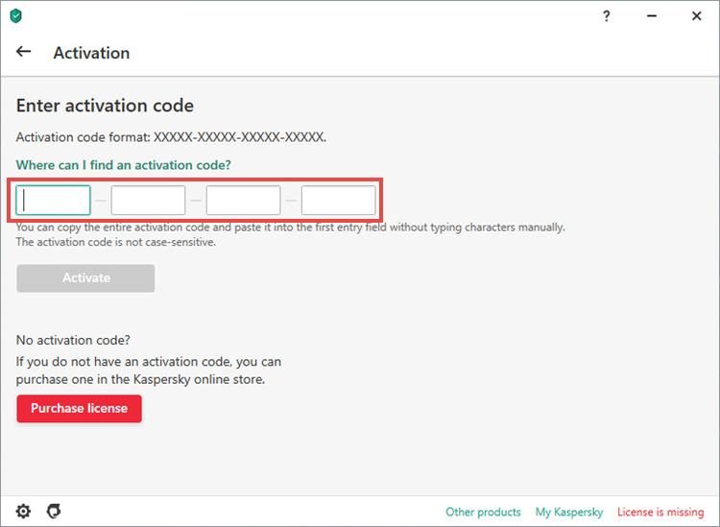Focus the first activation code field
The width and height of the screenshot is (720, 527).
point(53,201)
